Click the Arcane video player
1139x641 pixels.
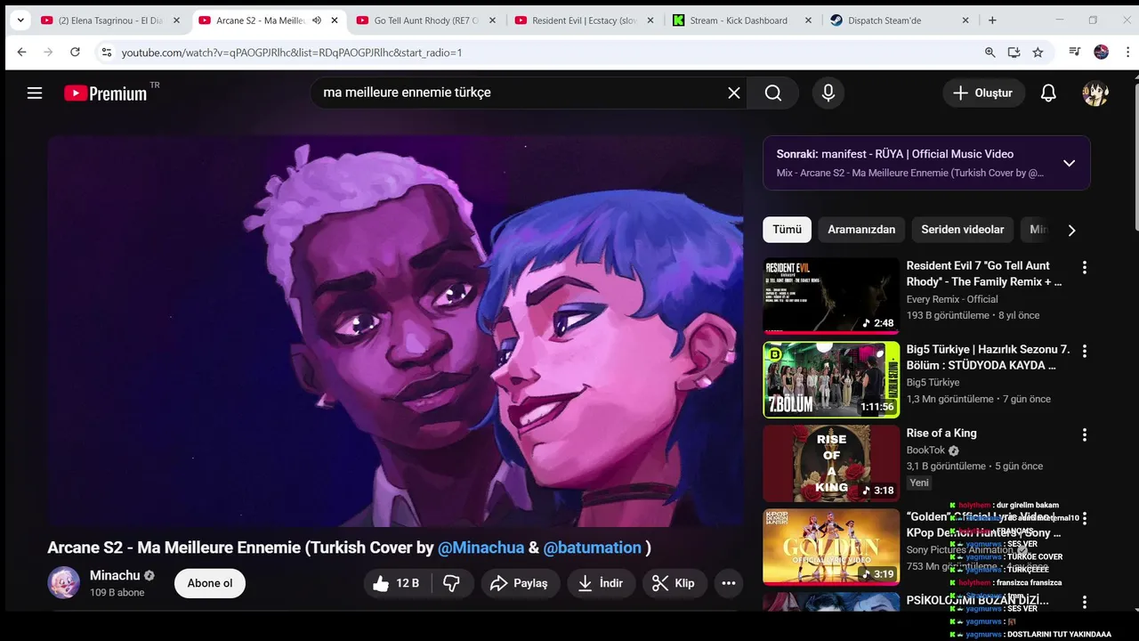click(x=395, y=330)
